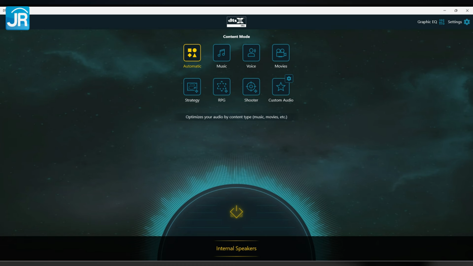Image resolution: width=473 pixels, height=266 pixels.
Task: Open the Custom Audio gear settings badge
Action: click(289, 79)
